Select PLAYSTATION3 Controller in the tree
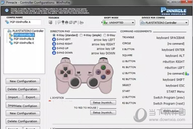The image size is (193, 129). tap(28, 31)
